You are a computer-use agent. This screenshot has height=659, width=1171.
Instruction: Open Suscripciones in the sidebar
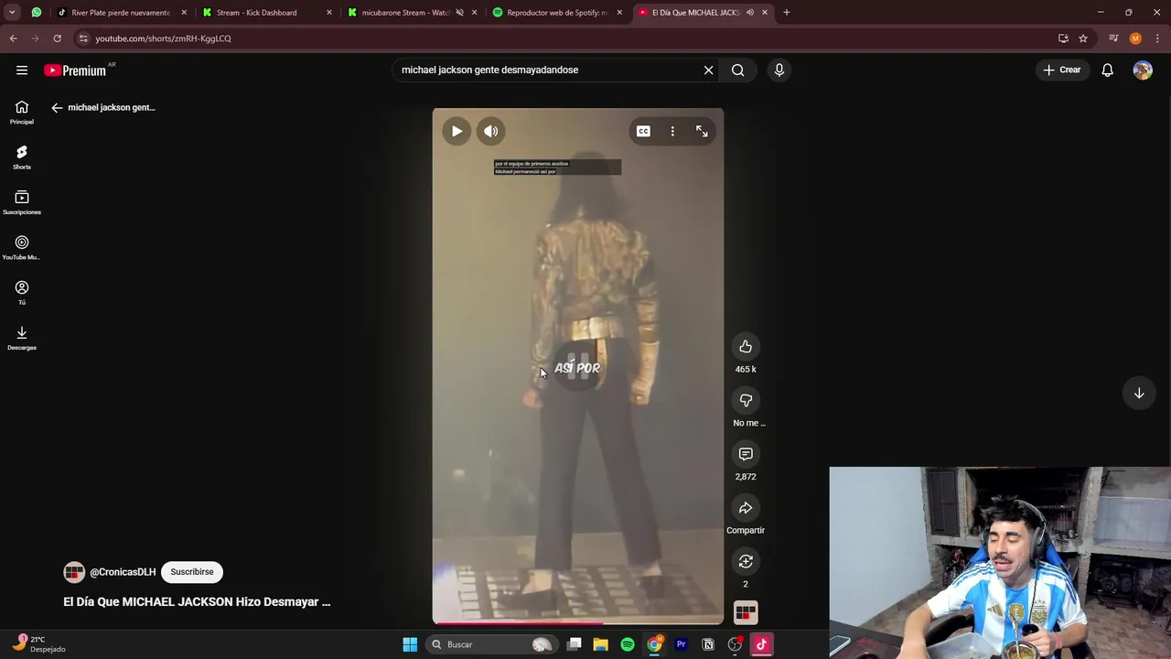(22, 202)
